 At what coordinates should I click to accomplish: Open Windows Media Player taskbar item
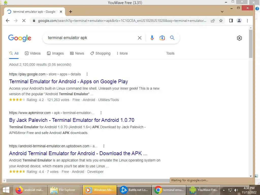pyautogui.click(x=100, y=190)
